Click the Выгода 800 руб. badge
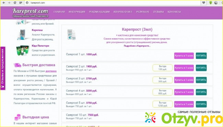Viewport: 223px width, 127px height. 163,92
